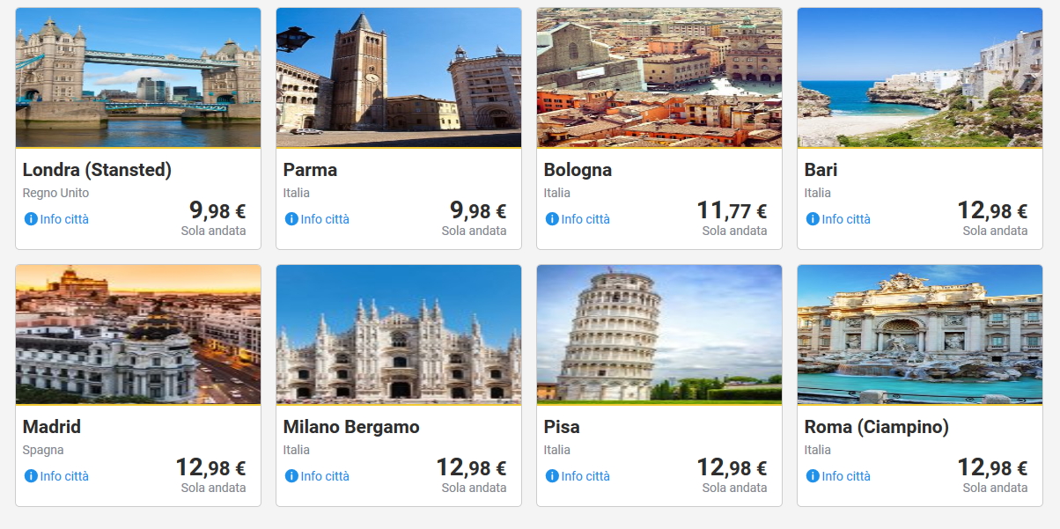The height and width of the screenshot is (529, 1060).
Task: Open the Tower Bridge photo for Londra
Action: coord(138,77)
